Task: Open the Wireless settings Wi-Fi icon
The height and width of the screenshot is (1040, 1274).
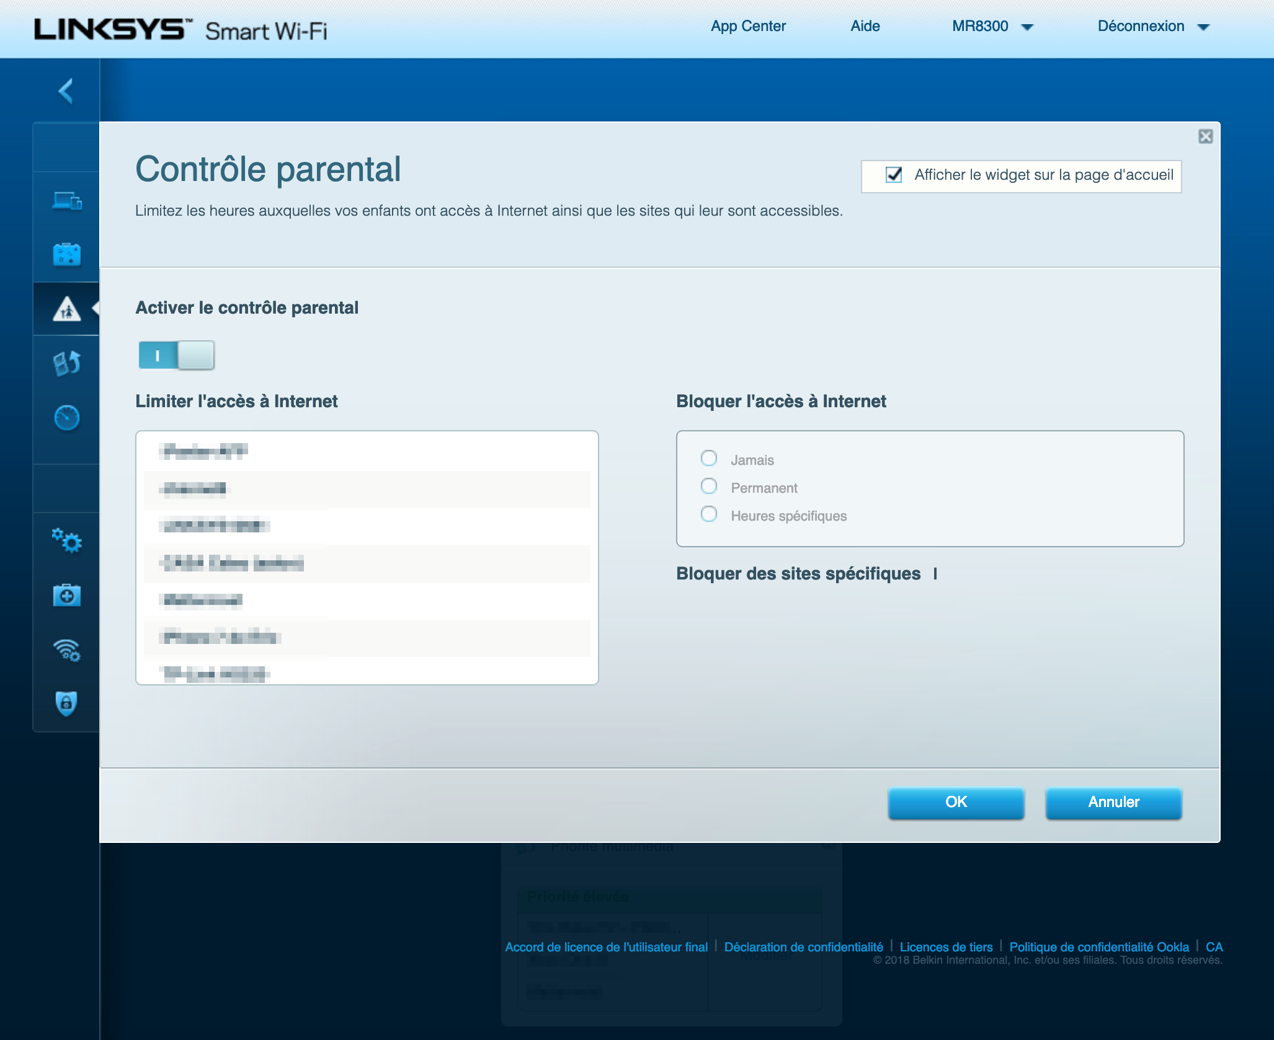Action: pyautogui.click(x=66, y=650)
